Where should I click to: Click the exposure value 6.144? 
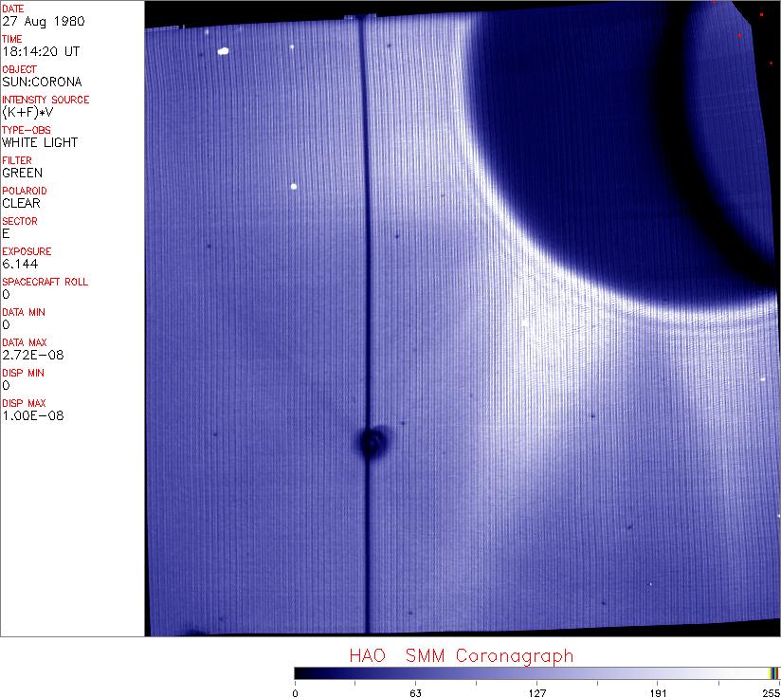click(18, 264)
